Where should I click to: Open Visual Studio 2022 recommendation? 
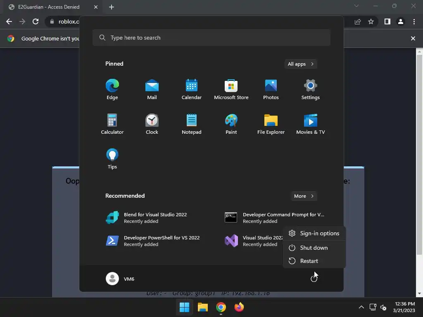point(254,241)
